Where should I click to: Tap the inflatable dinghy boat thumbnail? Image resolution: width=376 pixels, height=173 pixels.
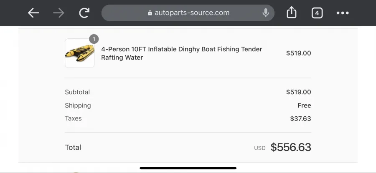(79, 53)
